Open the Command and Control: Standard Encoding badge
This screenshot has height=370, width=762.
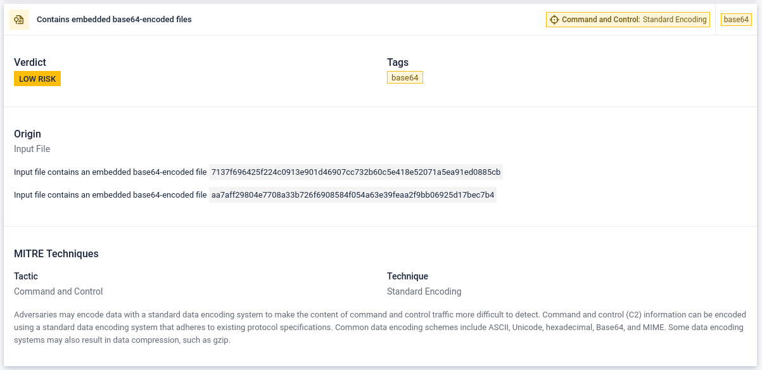pyautogui.click(x=628, y=20)
